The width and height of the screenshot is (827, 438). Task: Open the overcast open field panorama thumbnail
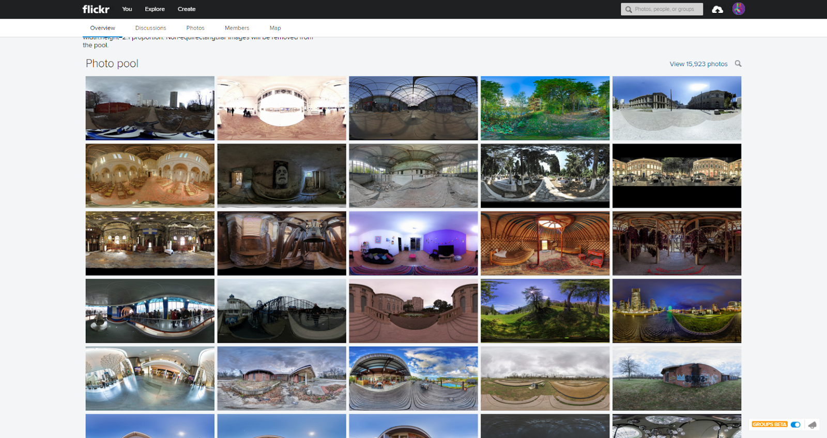pos(545,379)
